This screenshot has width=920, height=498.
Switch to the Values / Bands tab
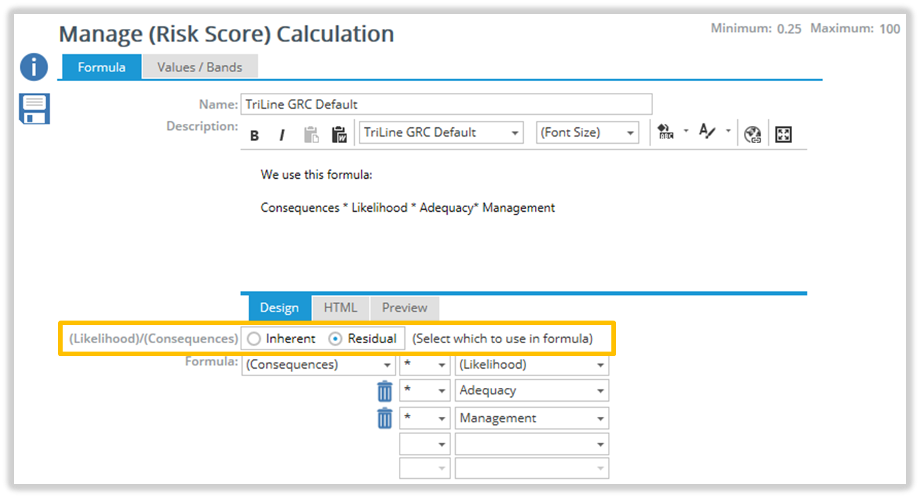coord(200,67)
